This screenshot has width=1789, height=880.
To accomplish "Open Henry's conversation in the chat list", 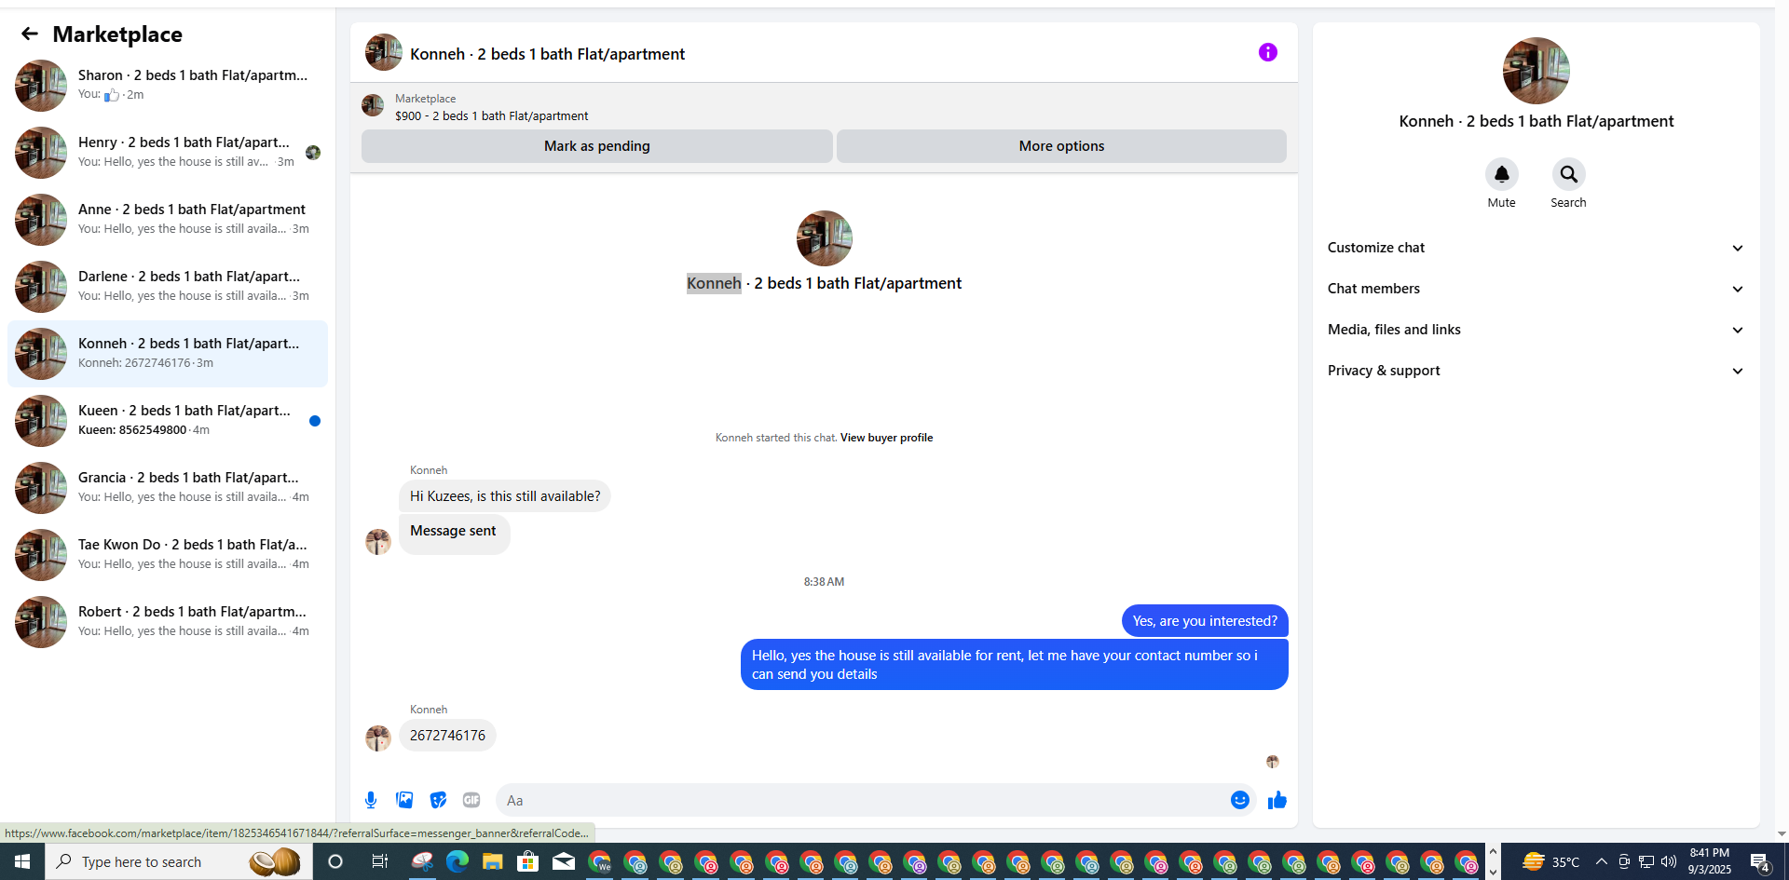I will tap(168, 153).
